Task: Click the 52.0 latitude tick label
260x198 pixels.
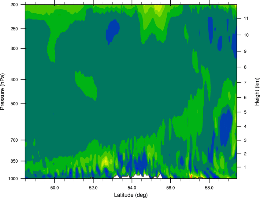Action: pyautogui.click(x=93, y=188)
